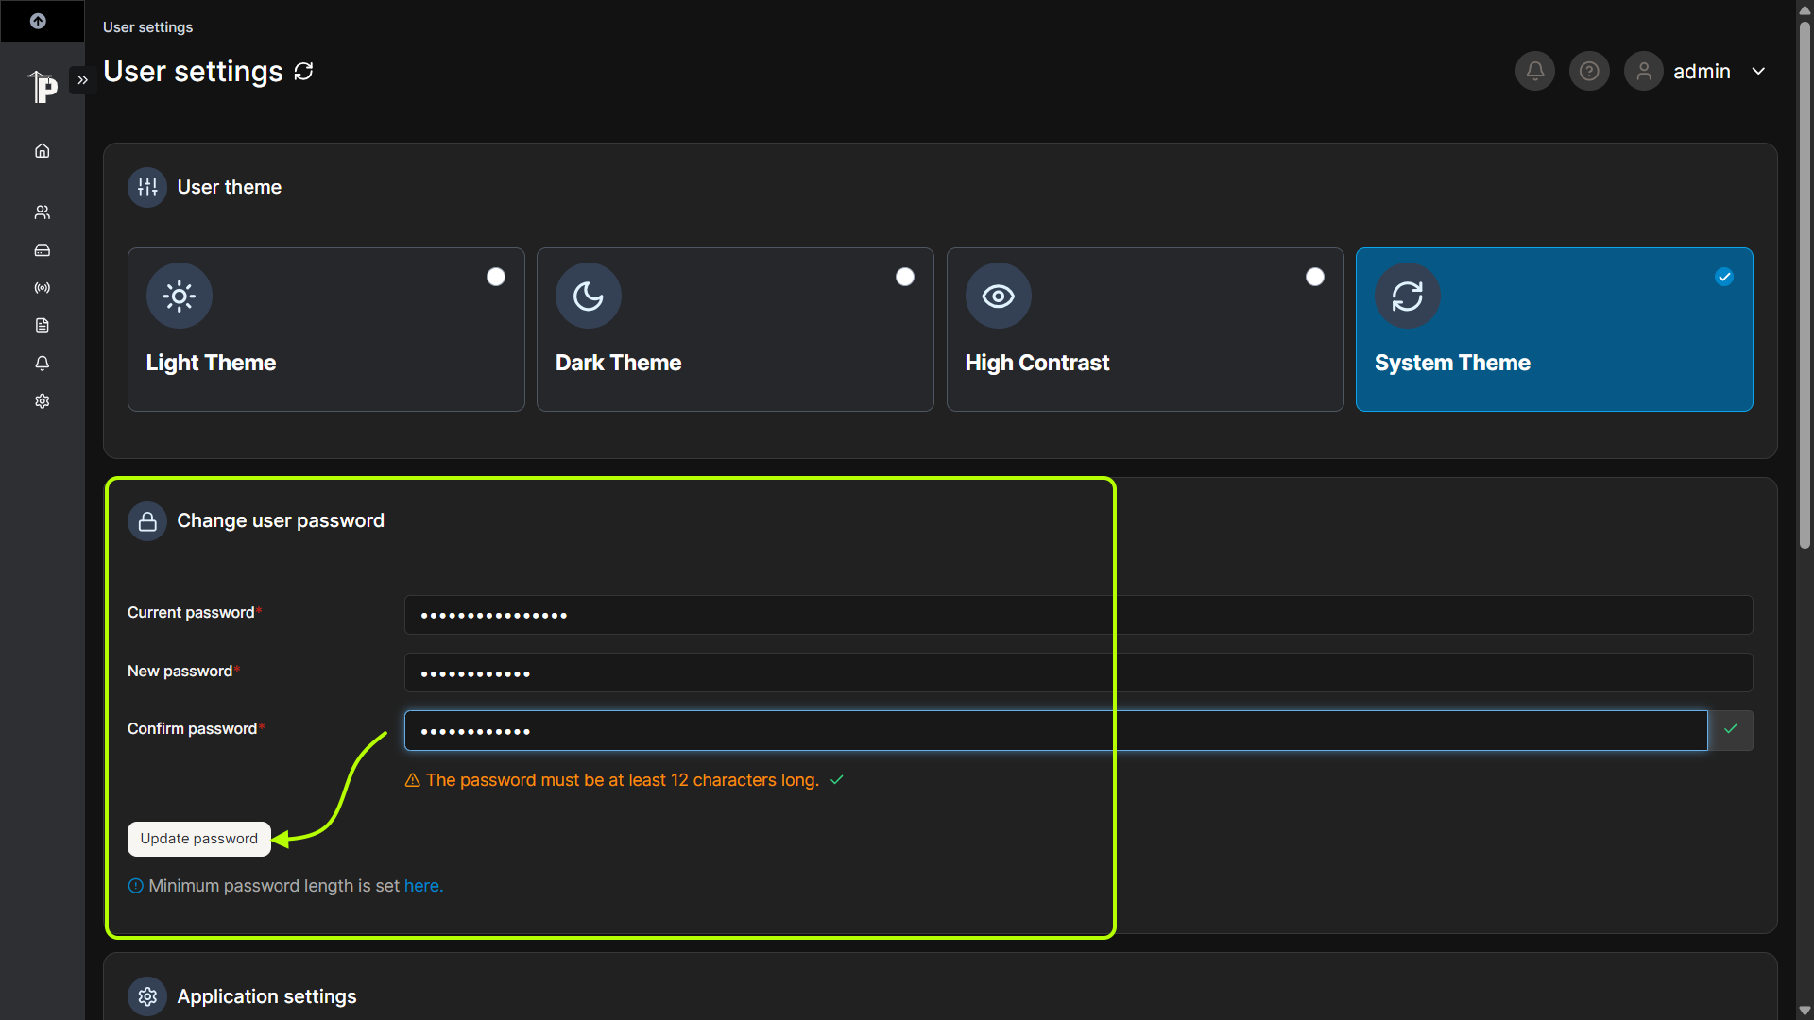Image resolution: width=1814 pixels, height=1020 pixels.
Task: Expand the sidebar with double-chevron
Action: point(82,80)
